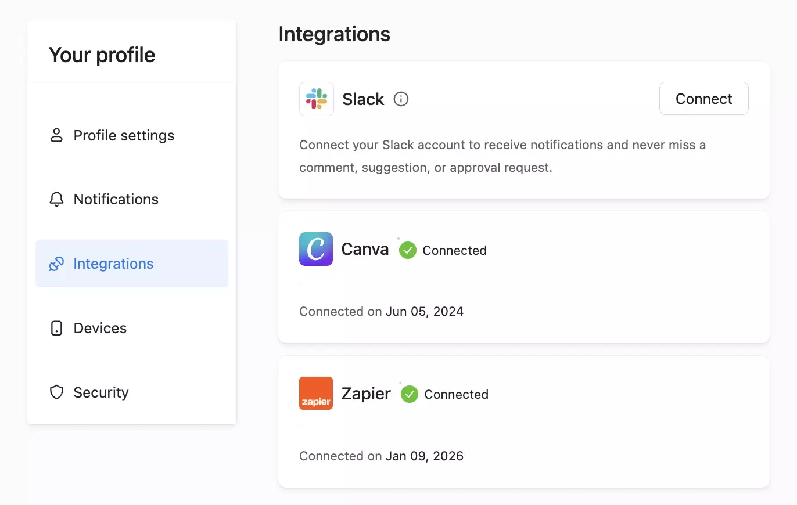Click the Zapier integration name
This screenshot has height=505, width=797.
[366, 394]
